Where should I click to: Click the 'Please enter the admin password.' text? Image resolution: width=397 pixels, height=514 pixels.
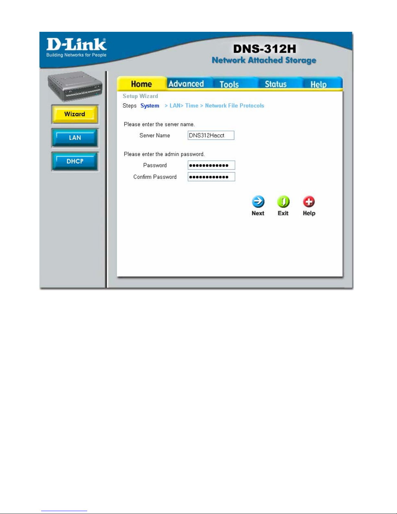[164, 154]
